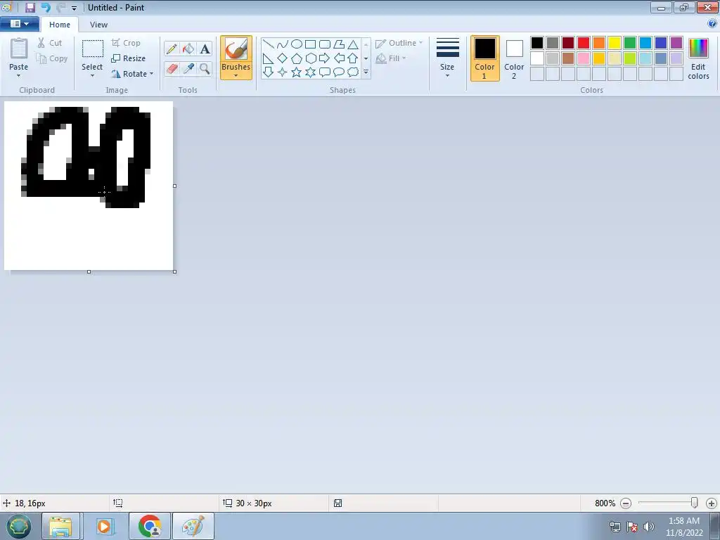720x540 pixels.
Task: Expand the Paste dropdown arrow
Action: 19,76
